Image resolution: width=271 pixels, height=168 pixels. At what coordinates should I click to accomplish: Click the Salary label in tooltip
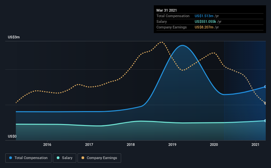pyautogui.click(x=162, y=21)
